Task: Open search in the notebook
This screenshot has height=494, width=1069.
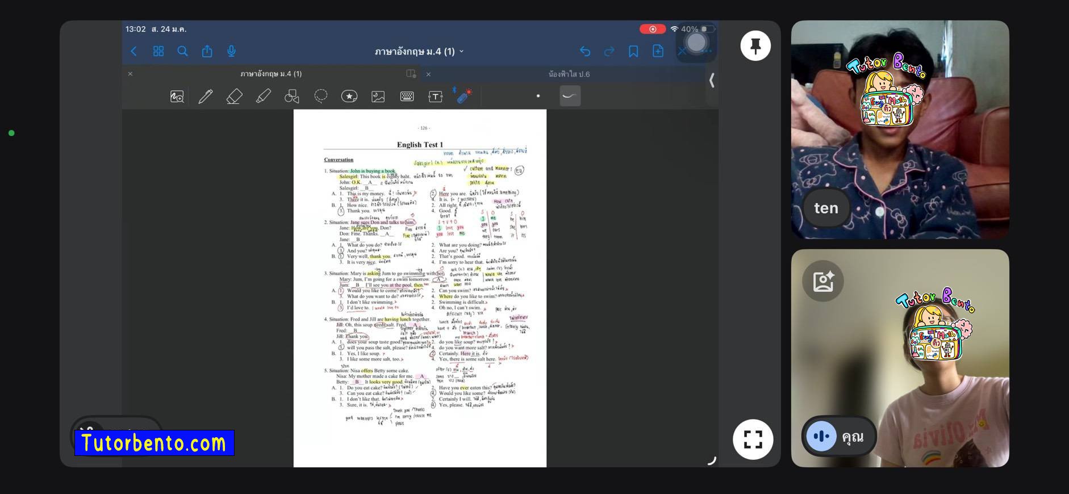Action: pyautogui.click(x=182, y=51)
